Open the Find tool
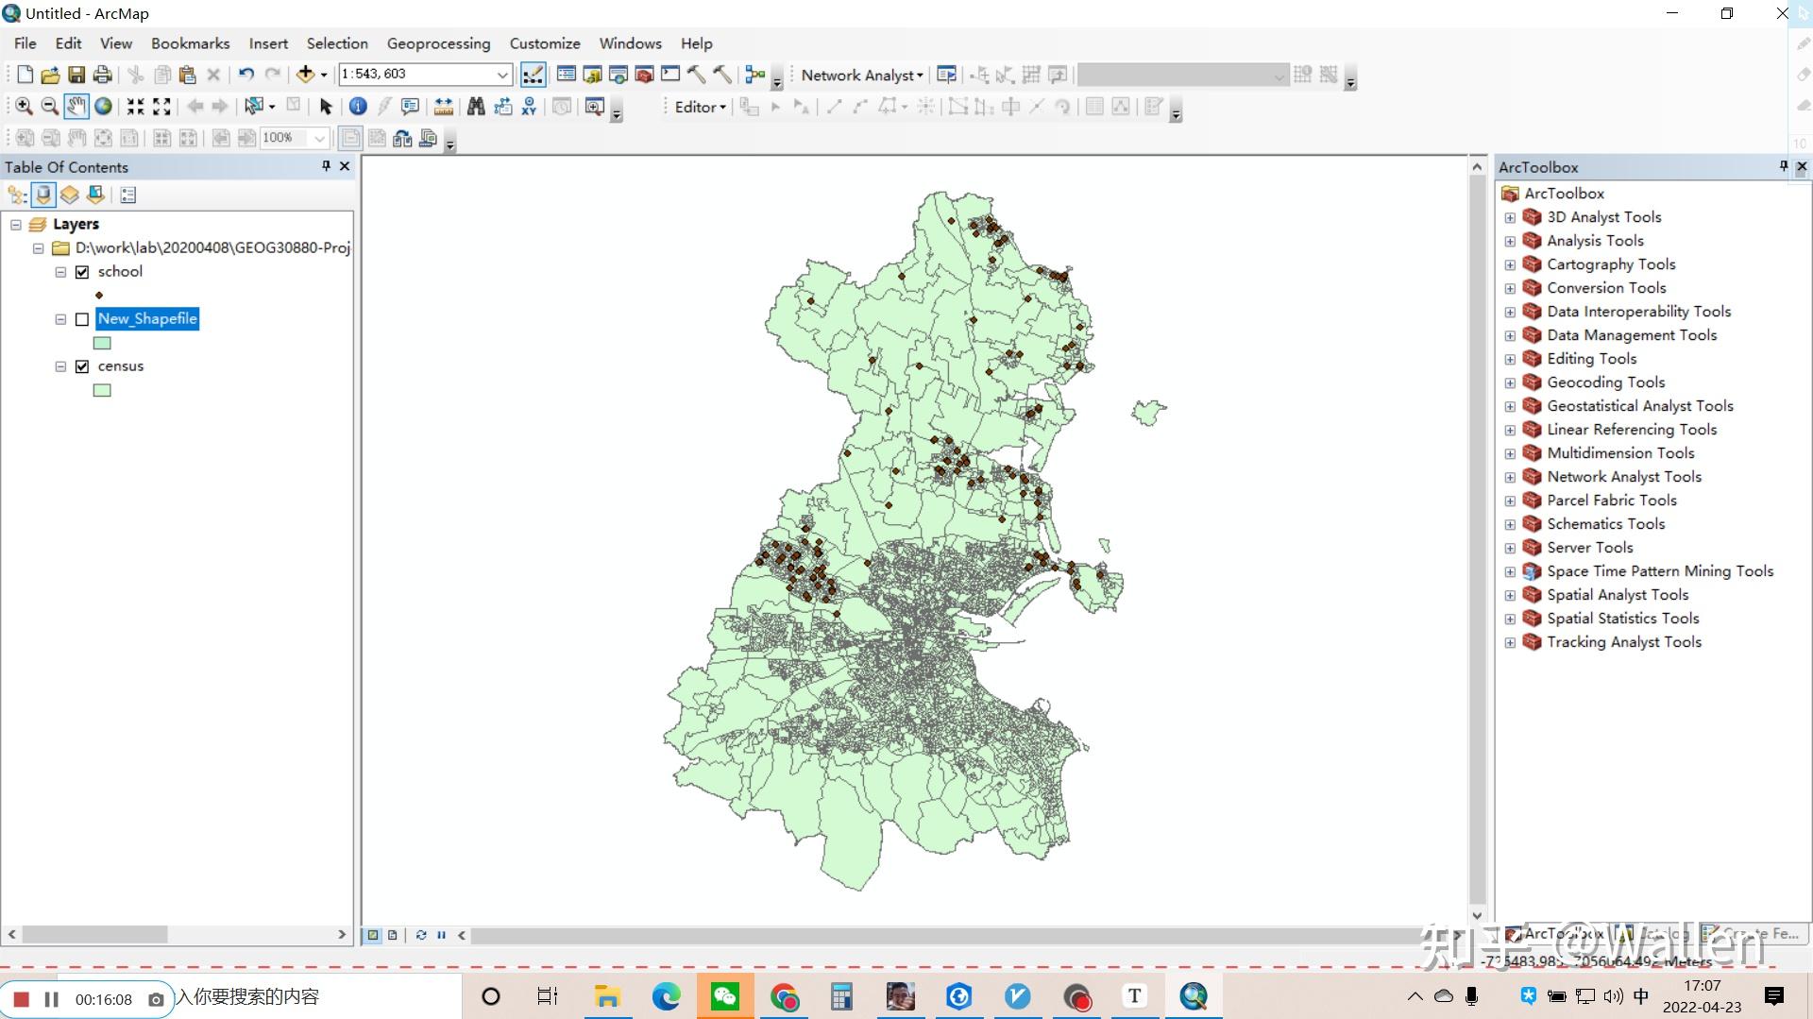Screen dimensions: 1813x1019 tap(477, 107)
